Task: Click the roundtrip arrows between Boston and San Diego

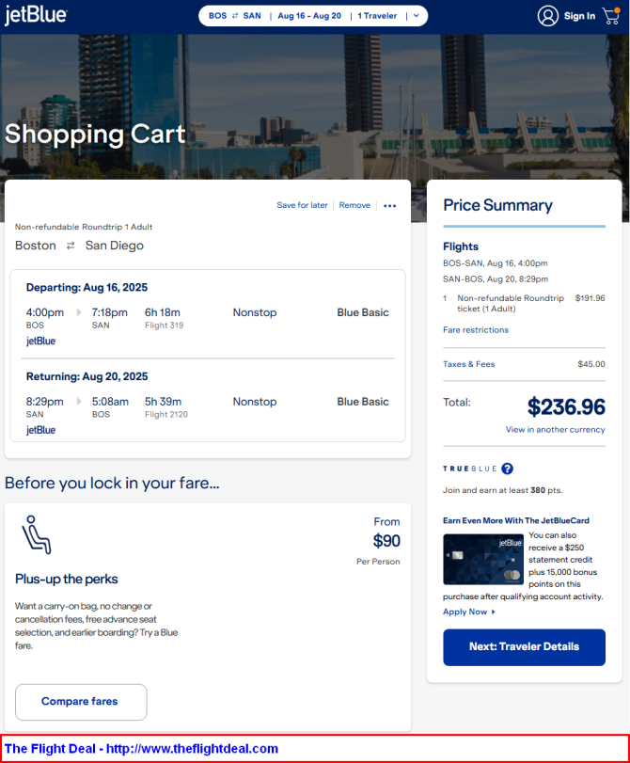Action: point(71,246)
